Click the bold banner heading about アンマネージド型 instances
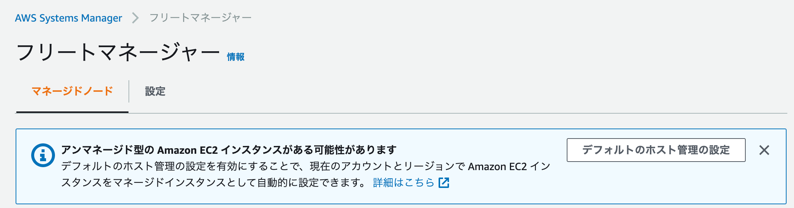 229,150
